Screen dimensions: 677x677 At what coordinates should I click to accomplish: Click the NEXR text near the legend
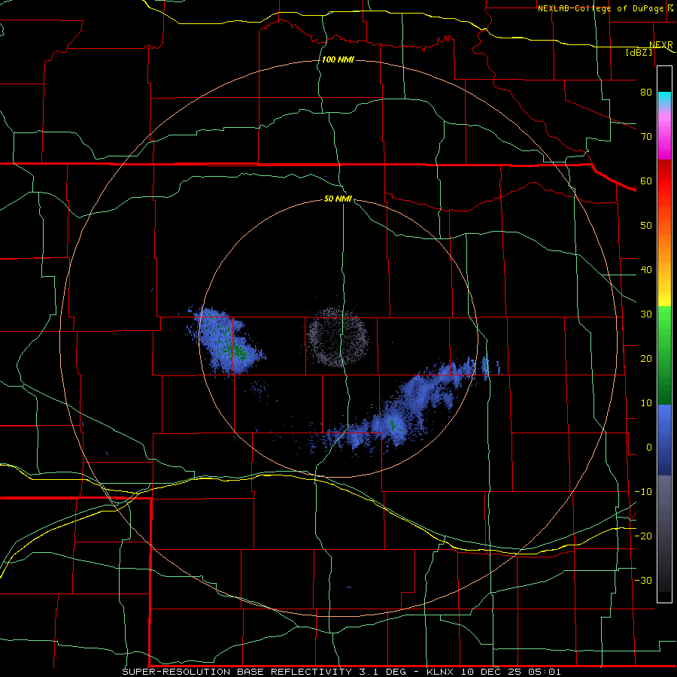(661, 45)
